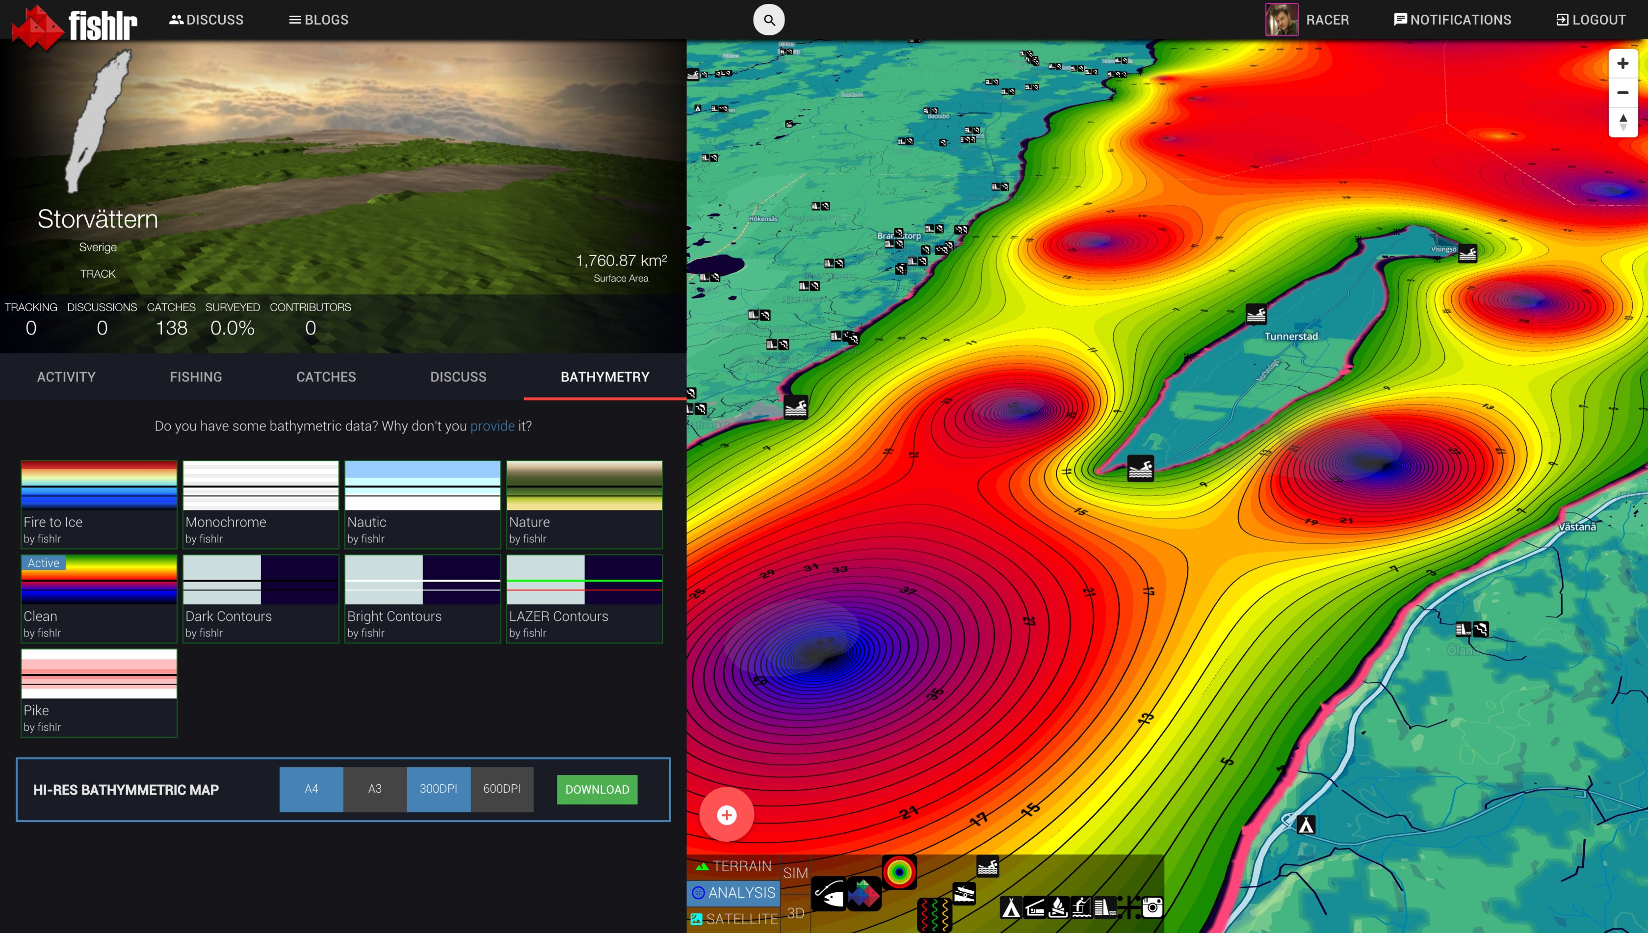Select A3 paper size option
The image size is (1648, 933).
(375, 789)
